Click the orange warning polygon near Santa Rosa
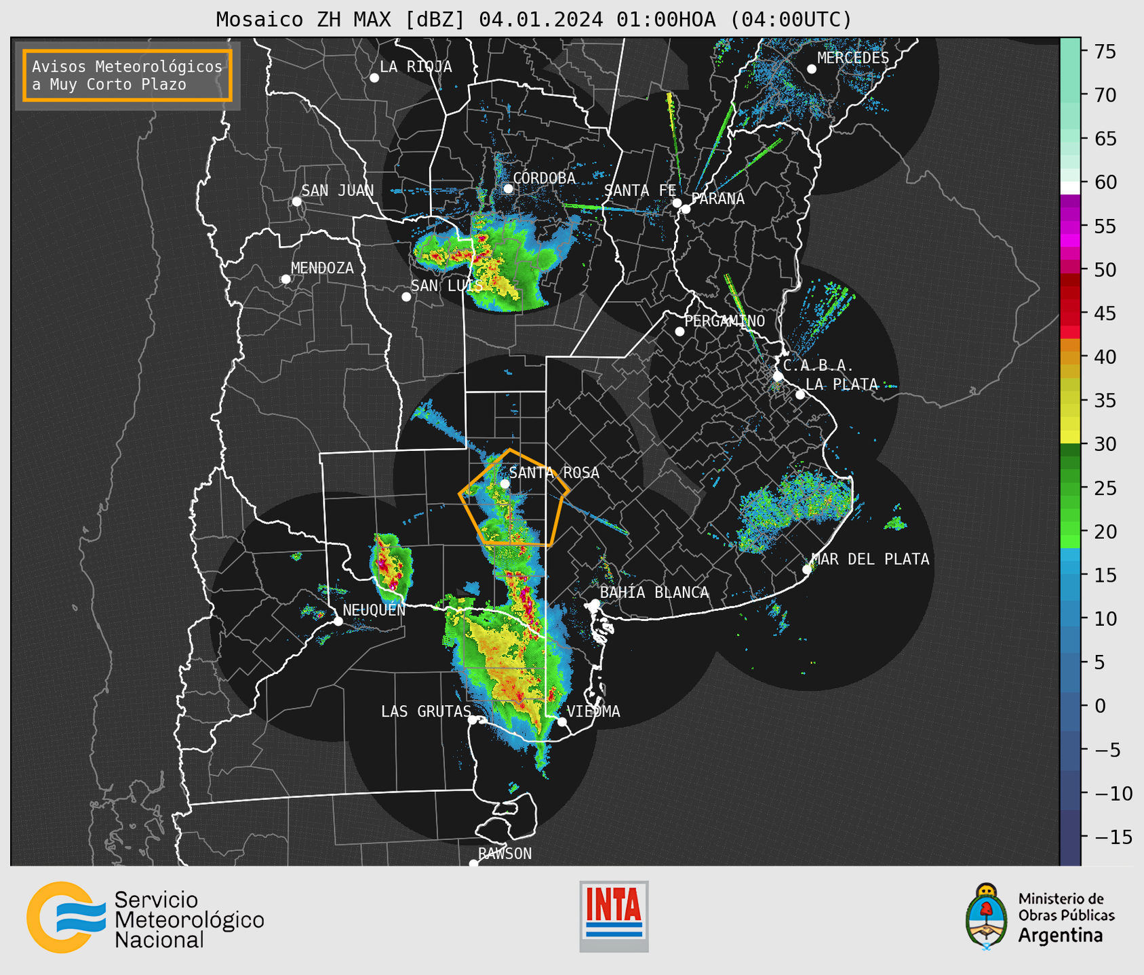Viewport: 1144px width, 975px height. [x=513, y=498]
